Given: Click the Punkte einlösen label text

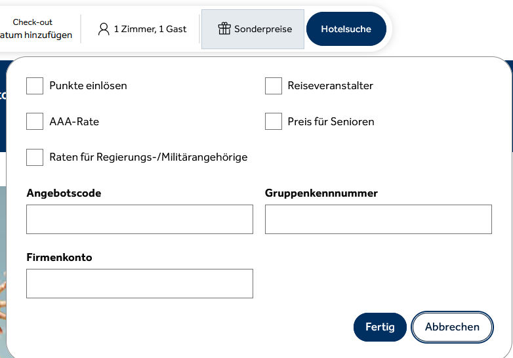Looking at the screenshot, I should [88, 86].
